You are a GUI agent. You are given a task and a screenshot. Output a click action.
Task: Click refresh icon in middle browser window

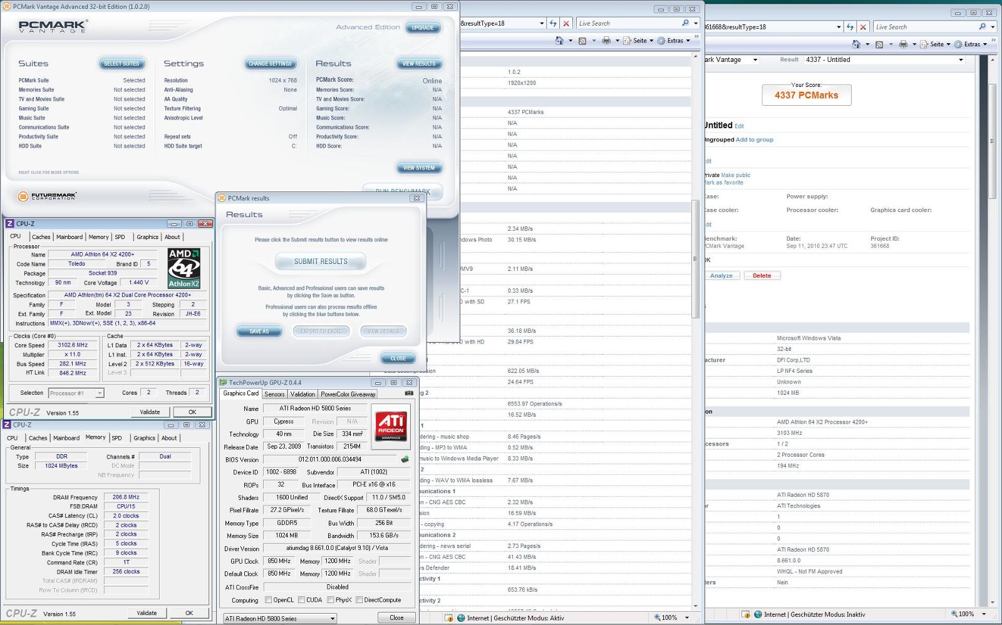tap(553, 23)
